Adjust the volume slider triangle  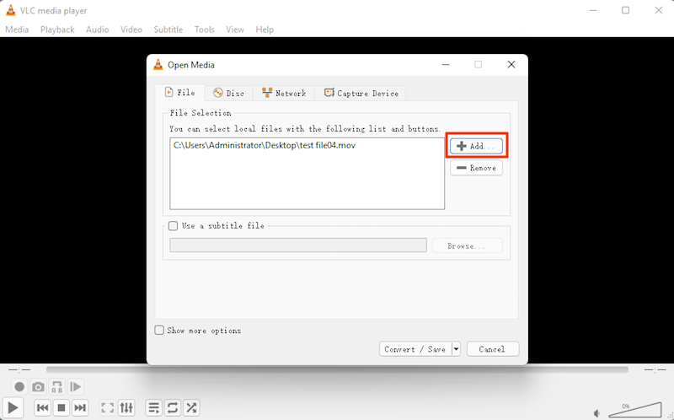coord(635,410)
